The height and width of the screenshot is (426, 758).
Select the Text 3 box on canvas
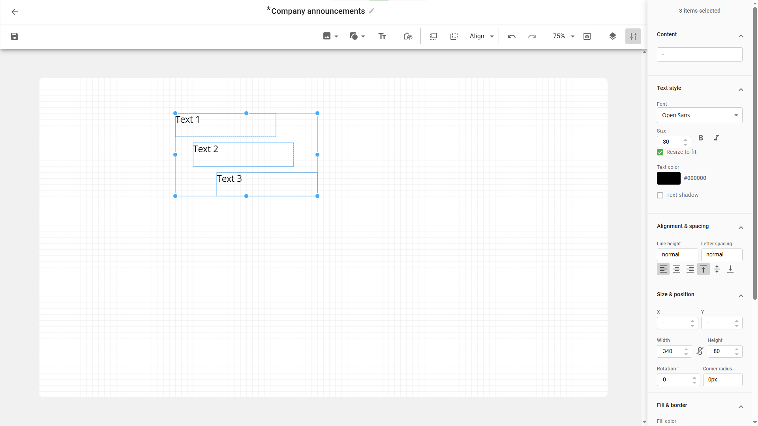[x=267, y=184]
